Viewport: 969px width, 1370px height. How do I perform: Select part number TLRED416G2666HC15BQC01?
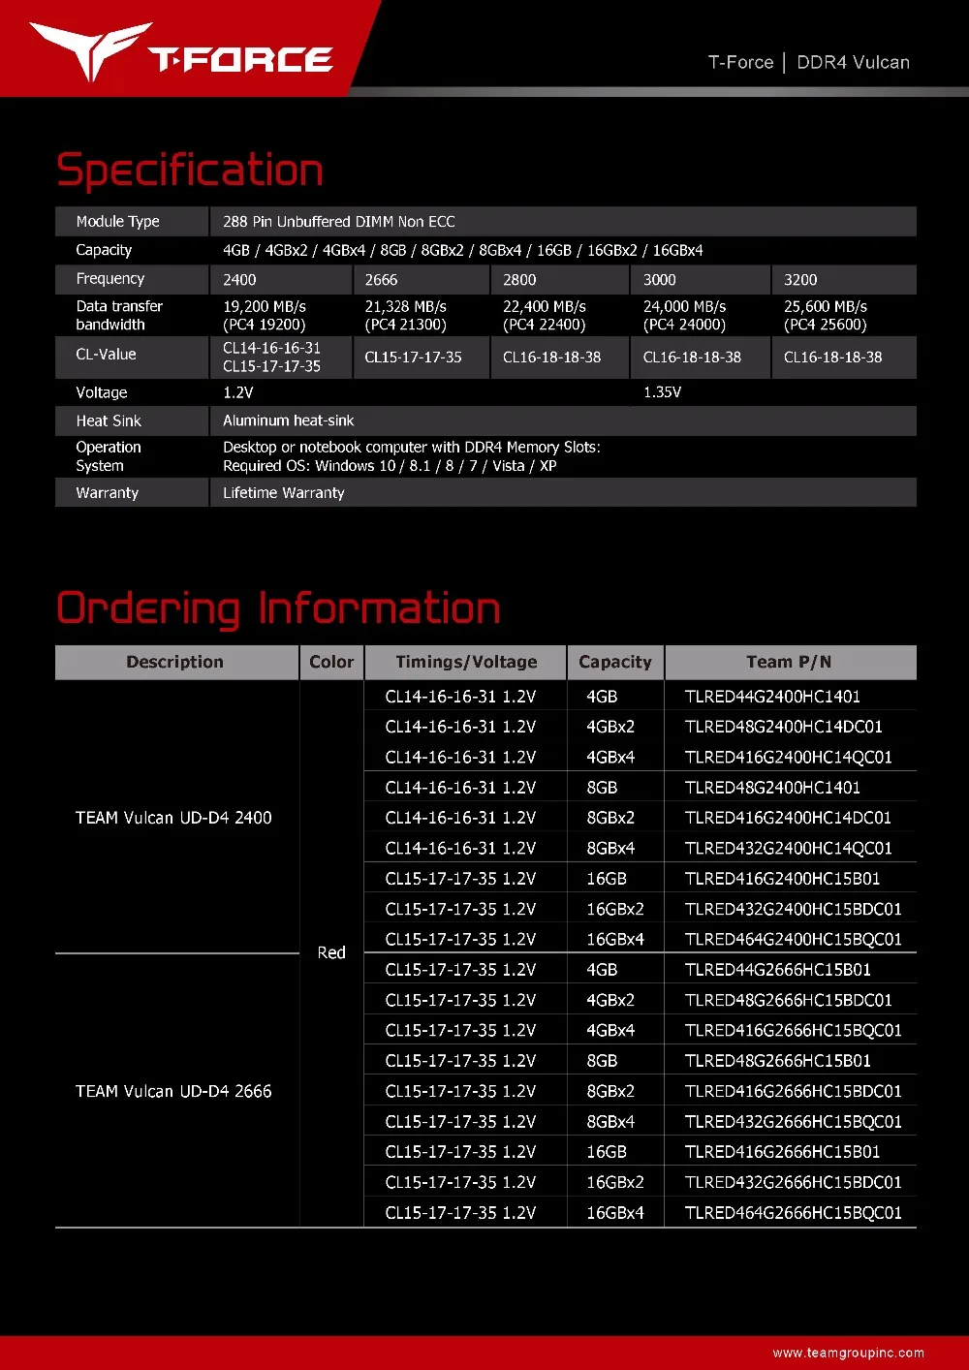coord(794,1030)
